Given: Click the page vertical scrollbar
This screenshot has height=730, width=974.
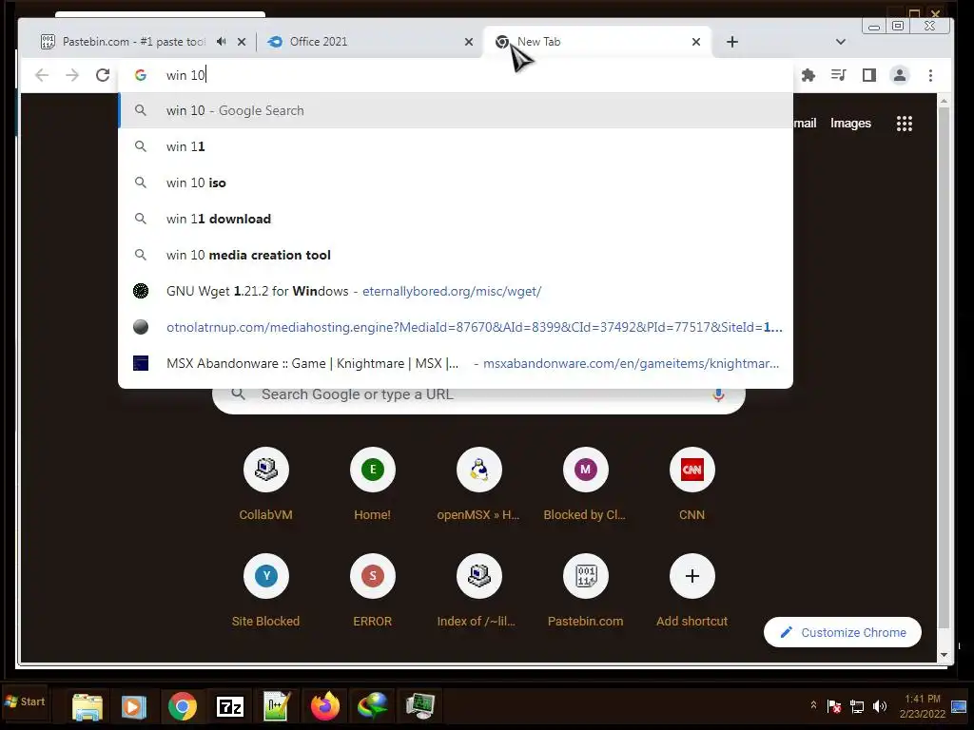Looking at the screenshot, I should pyautogui.click(x=944, y=366).
